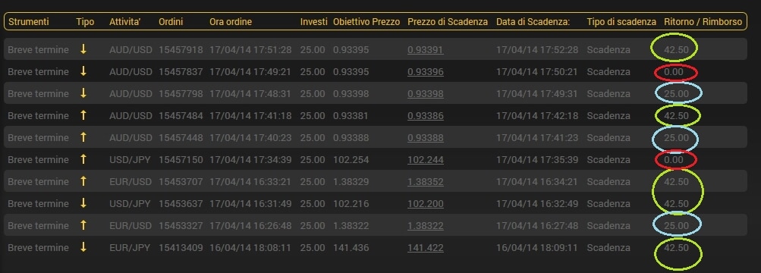The height and width of the screenshot is (273, 761).
Task: Sort by Strumenti column header
Action: (x=29, y=22)
